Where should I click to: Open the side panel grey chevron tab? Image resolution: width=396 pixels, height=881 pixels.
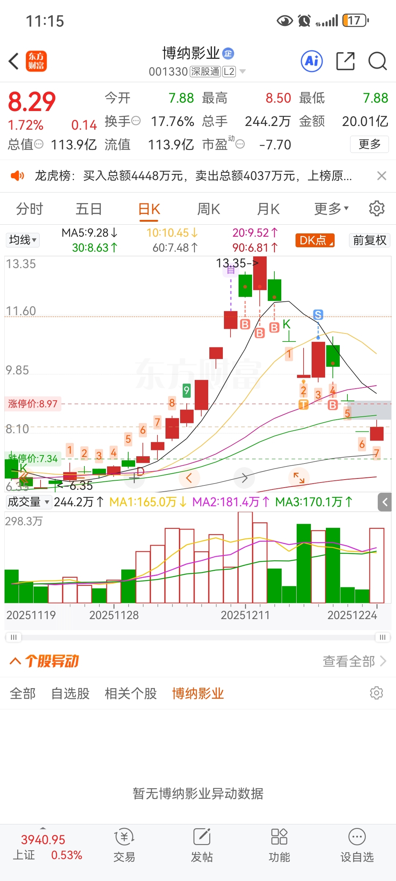(385, 502)
